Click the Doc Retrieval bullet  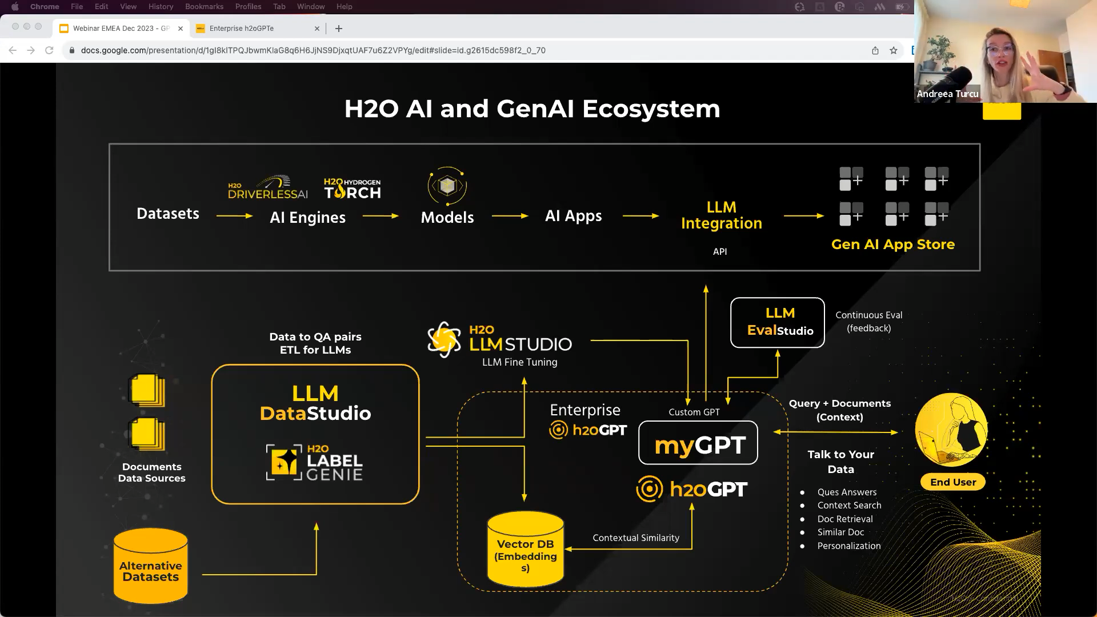click(845, 519)
